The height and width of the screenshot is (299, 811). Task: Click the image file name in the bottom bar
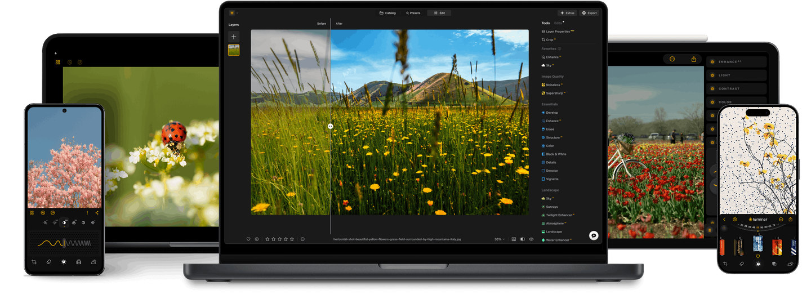[397, 239]
